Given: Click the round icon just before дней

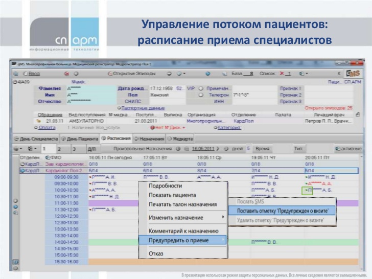Looking at the screenshot, I should [226, 149].
